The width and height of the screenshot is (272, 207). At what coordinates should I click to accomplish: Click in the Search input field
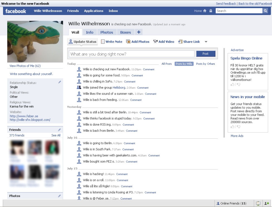tap(239, 11)
